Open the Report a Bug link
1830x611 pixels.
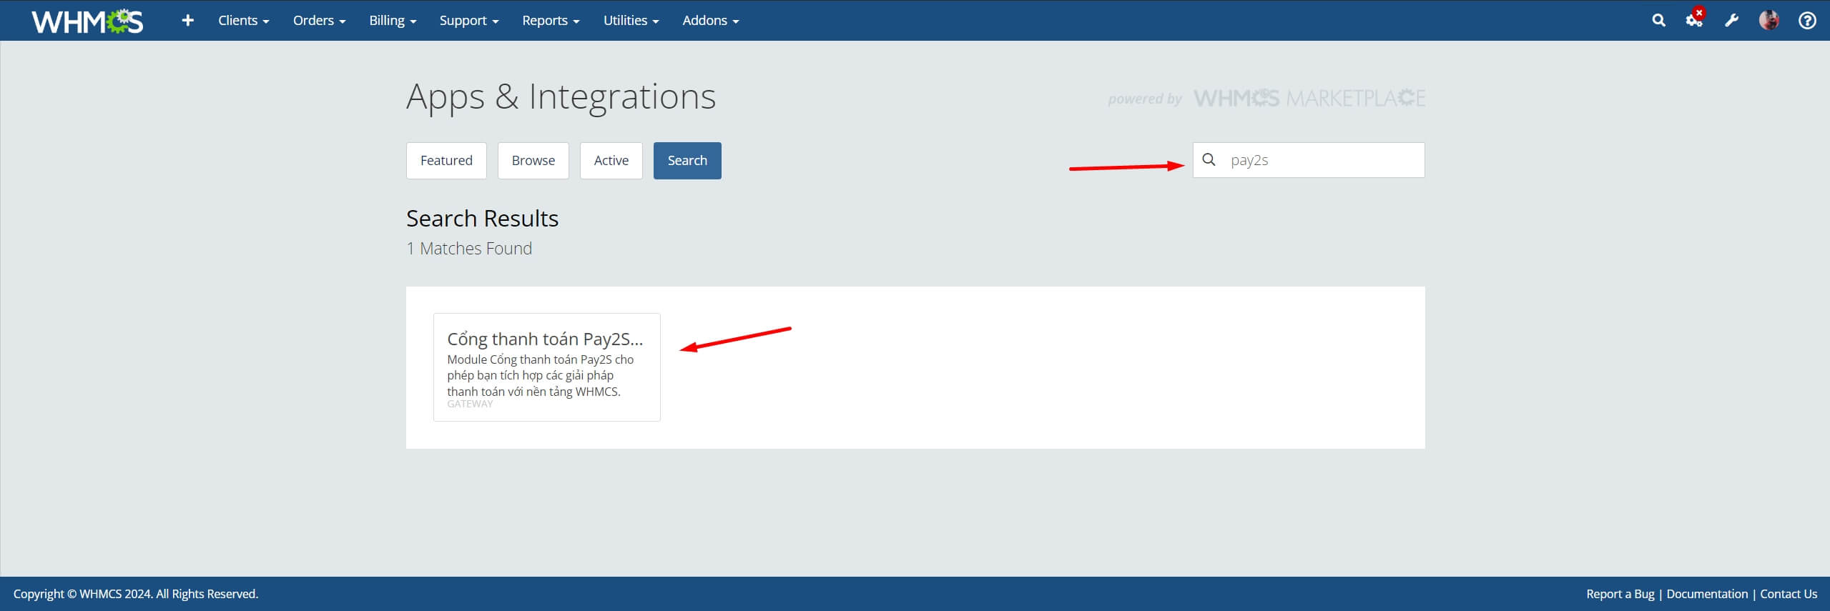point(1620,594)
